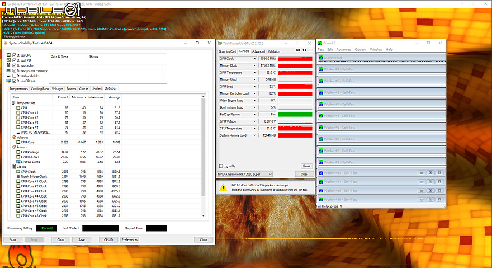The height and width of the screenshot is (268, 492).
Task: Open the NVIDIA GeForce RTX 2080 Super device dropdown
Action: click(x=245, y=174)
